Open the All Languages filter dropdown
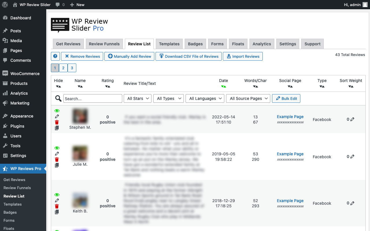The width and height of the screenshot is (370, 231). point(205,98)
